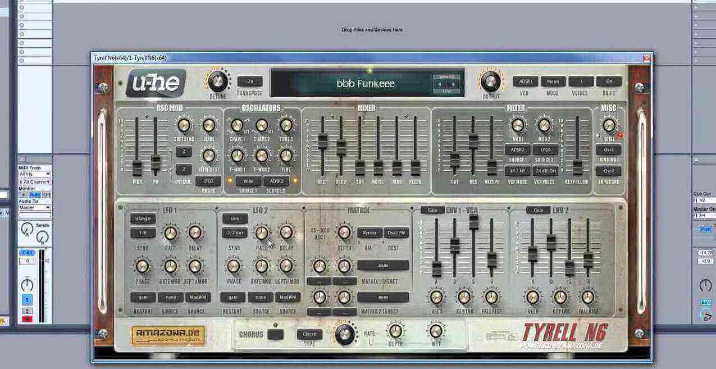Click the ENV 1 VELO knob
The width and height of the screenshot is (716, 369).
436,297
